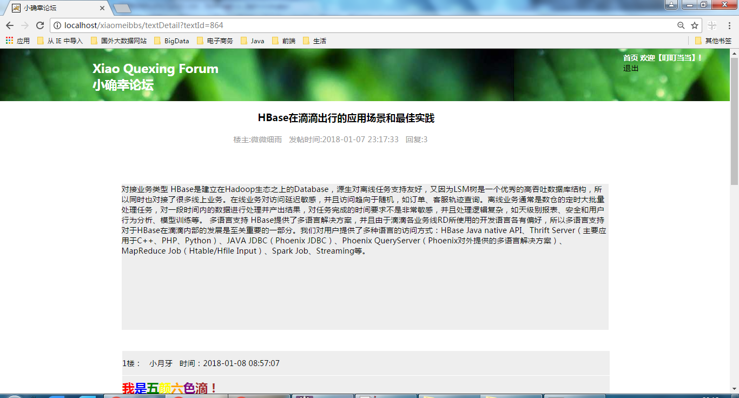Viewport: 739px width, 398px height.
Task: Click the Xiao Quexing Forum heading
Action: click(155, 69)
